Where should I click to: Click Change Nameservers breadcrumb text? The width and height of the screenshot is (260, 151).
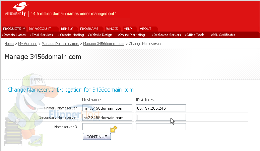point(146,44)
